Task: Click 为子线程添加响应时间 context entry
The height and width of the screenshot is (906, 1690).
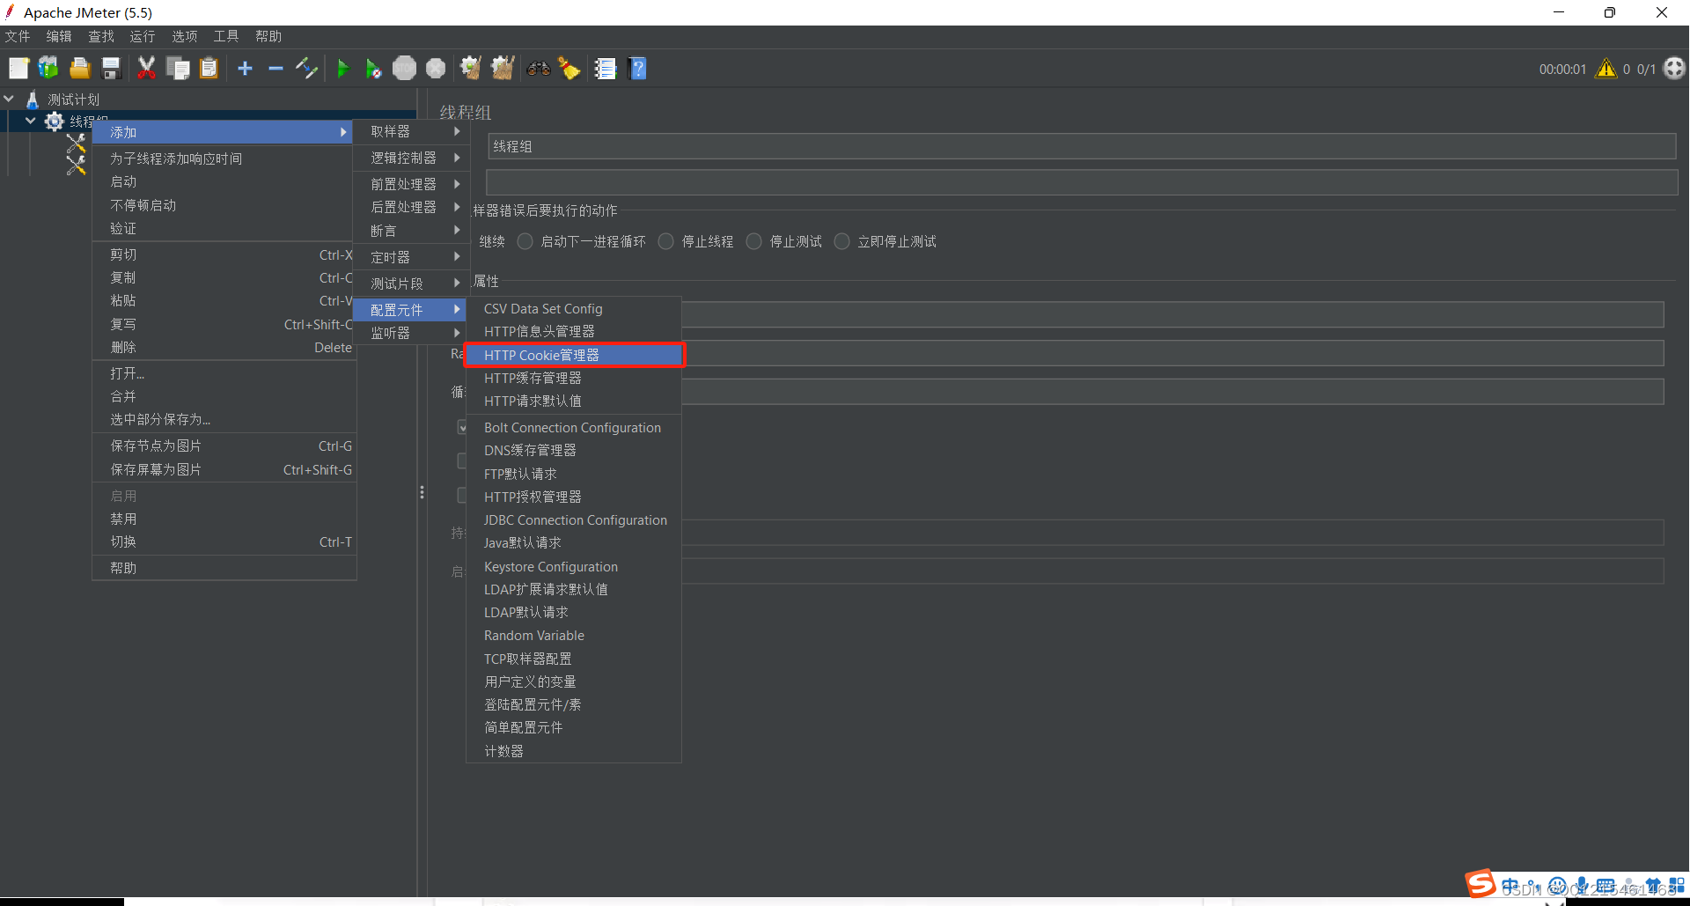Action: 224,158
